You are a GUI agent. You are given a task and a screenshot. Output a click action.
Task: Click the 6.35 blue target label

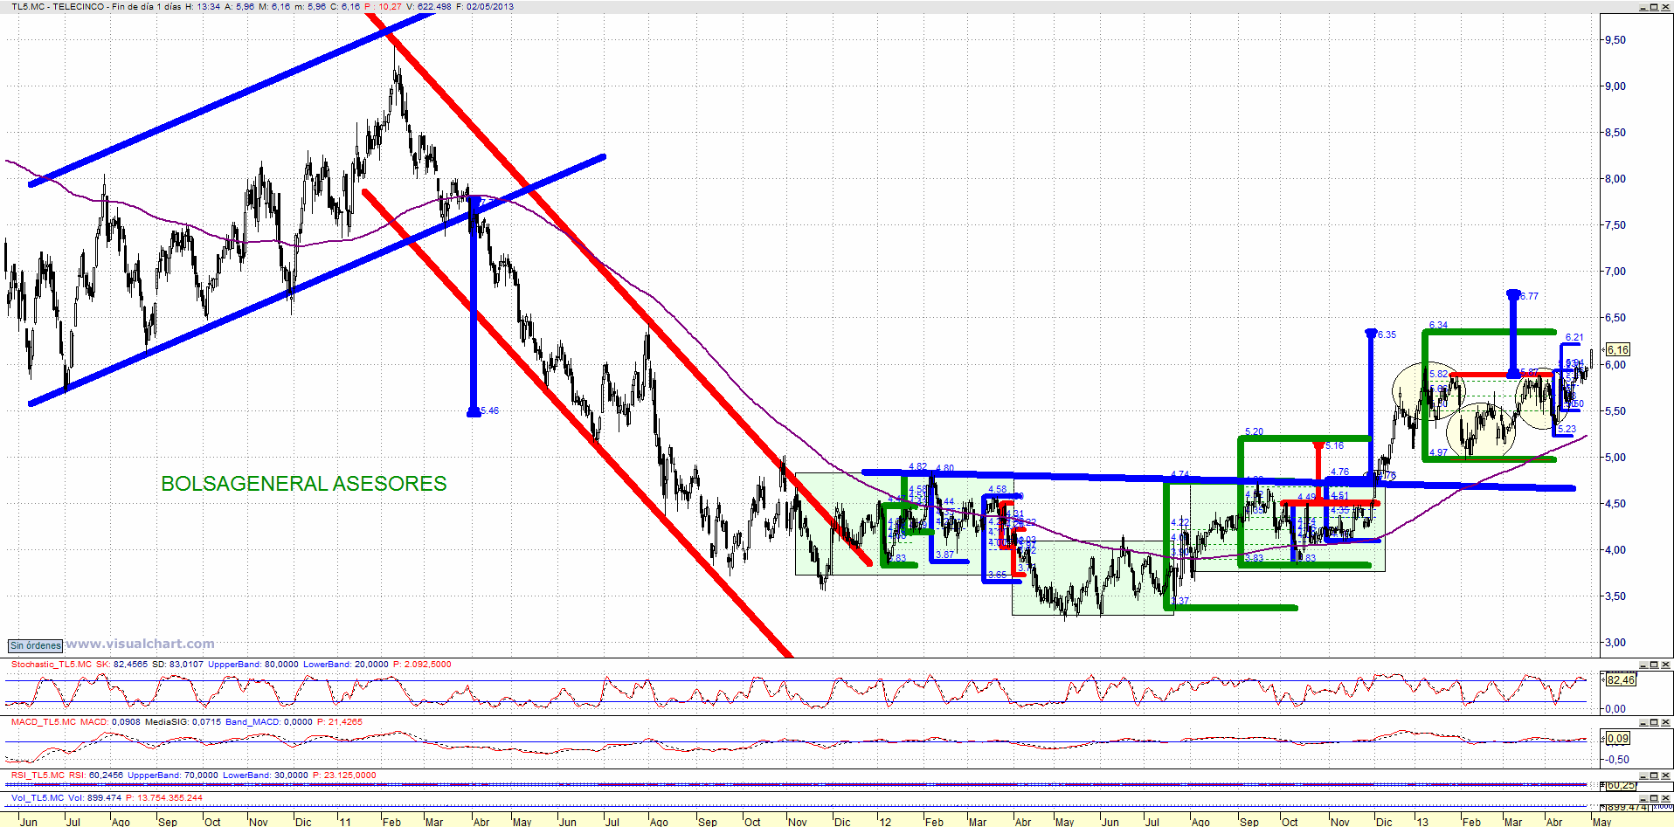(1386, 334)
